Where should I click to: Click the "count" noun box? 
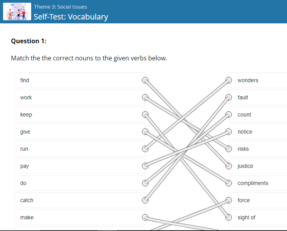259,115
